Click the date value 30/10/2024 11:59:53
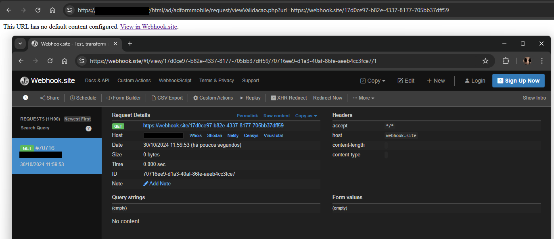The image size is (554, 239). pyautogui.click(x=166, y=145)
